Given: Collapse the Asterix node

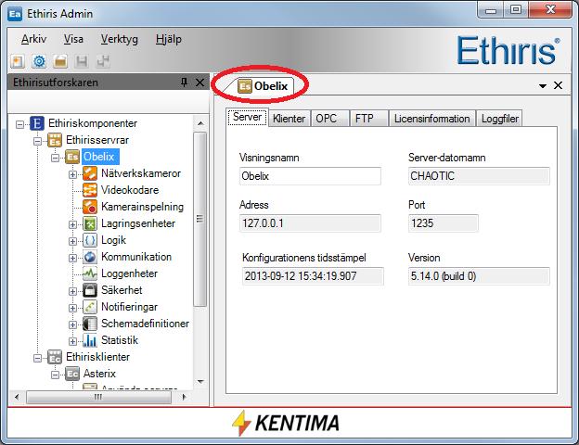Looking at the screenshot, I should coord(55,375).
